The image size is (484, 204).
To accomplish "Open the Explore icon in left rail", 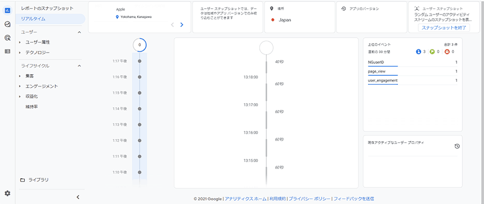I will [8, 24].
